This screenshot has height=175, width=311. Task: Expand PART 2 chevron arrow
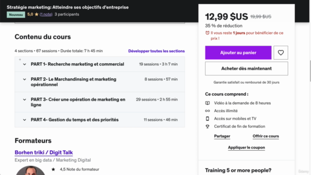click(x=24, y=79)
